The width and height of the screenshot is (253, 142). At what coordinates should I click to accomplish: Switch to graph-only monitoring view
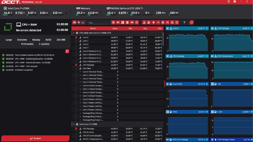click(x=83, y=22)
